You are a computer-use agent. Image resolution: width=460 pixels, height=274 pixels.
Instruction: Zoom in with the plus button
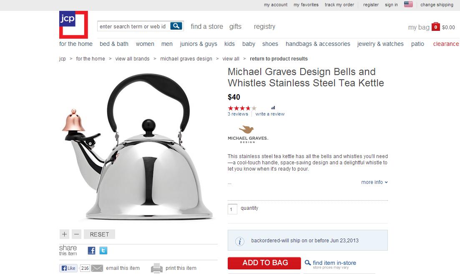pos(64,234)
